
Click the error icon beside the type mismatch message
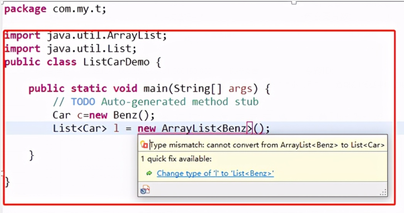point(144,145)
